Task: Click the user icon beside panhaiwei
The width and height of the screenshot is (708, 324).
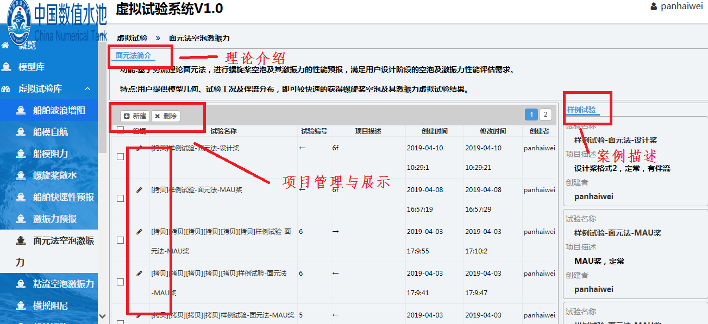Action: click(x=654, y=7)
